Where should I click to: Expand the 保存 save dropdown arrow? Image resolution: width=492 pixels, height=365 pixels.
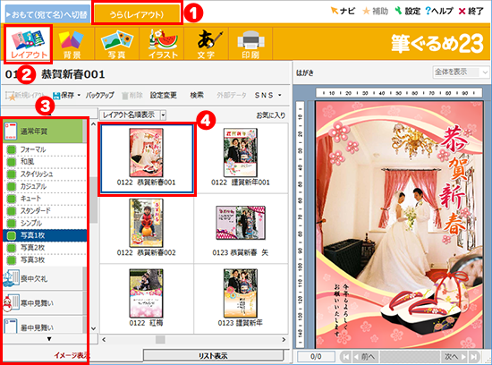click(x=79, y=95)
